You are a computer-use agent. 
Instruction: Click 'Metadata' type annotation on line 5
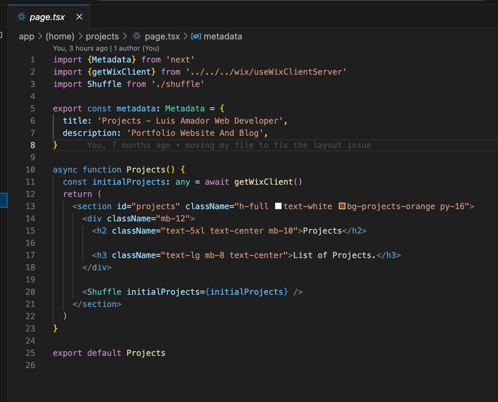(x=185, y=109)
